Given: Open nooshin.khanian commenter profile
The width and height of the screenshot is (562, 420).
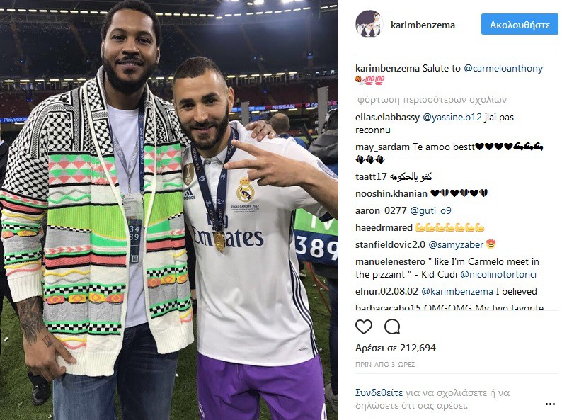Looking at the screenshot, I should (391, 193).
